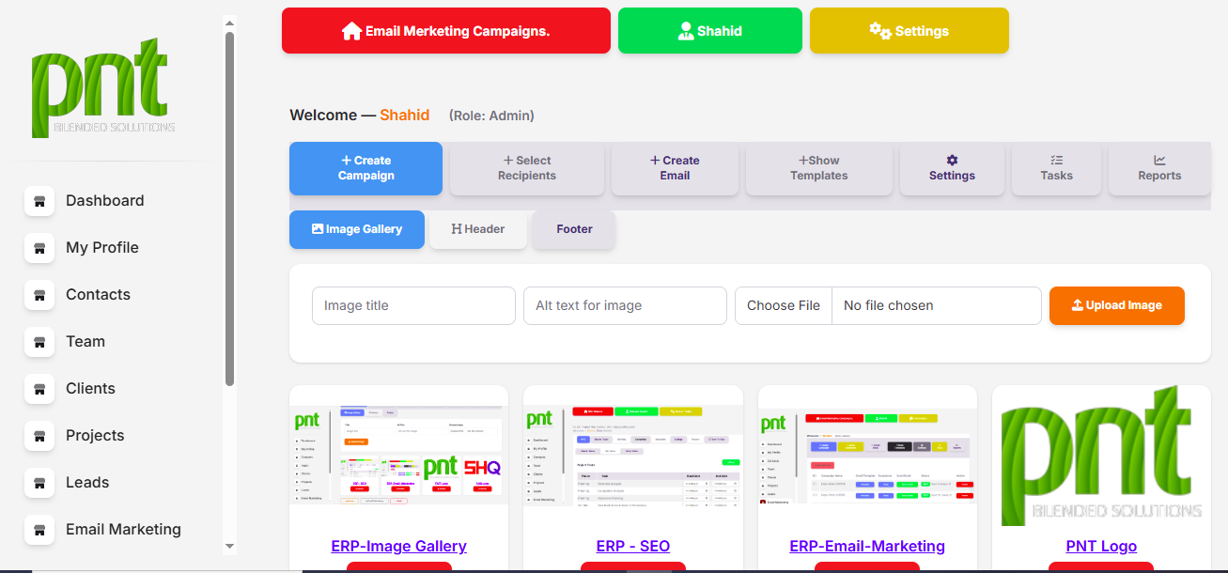The image size is (1228, 573).
Task: Click the gear icon above Settings tab
Action: (x=952, y=161)
